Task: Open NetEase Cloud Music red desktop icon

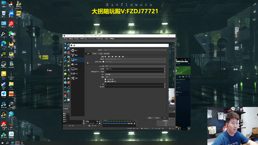Action: tap(11, 24)
